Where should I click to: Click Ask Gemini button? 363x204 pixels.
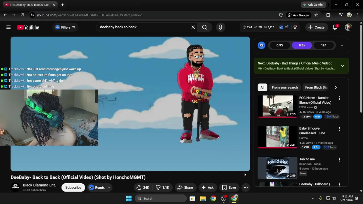tap(313, 5)
